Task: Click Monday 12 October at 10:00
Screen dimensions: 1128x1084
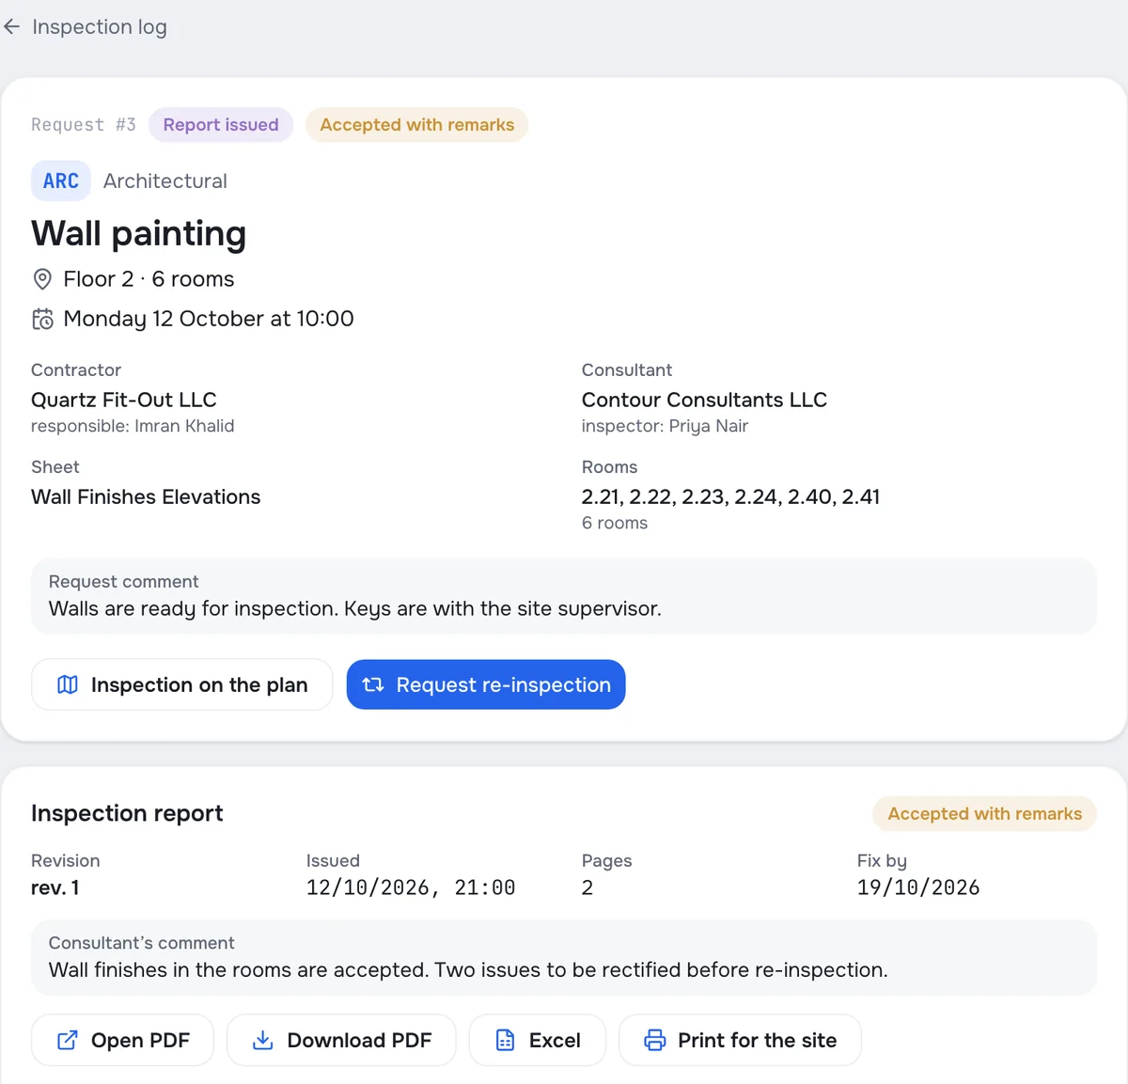Action: tap(209, 319)
